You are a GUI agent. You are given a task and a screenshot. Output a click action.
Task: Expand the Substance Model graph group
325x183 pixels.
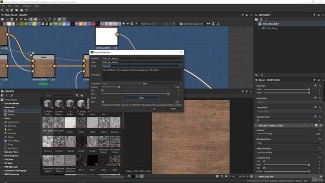pos(2,171)
